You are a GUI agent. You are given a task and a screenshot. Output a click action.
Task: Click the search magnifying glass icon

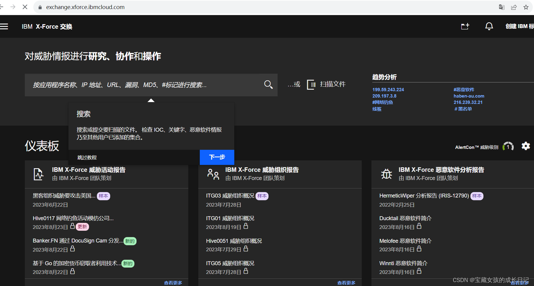(268, 85)
